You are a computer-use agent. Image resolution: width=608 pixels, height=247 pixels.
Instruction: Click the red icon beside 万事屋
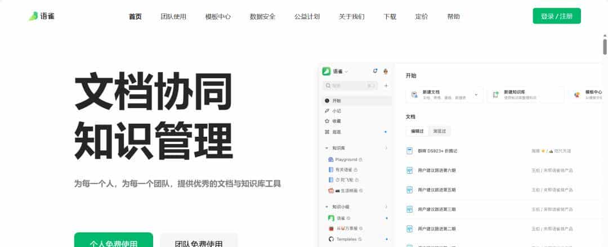click(331, 228)
